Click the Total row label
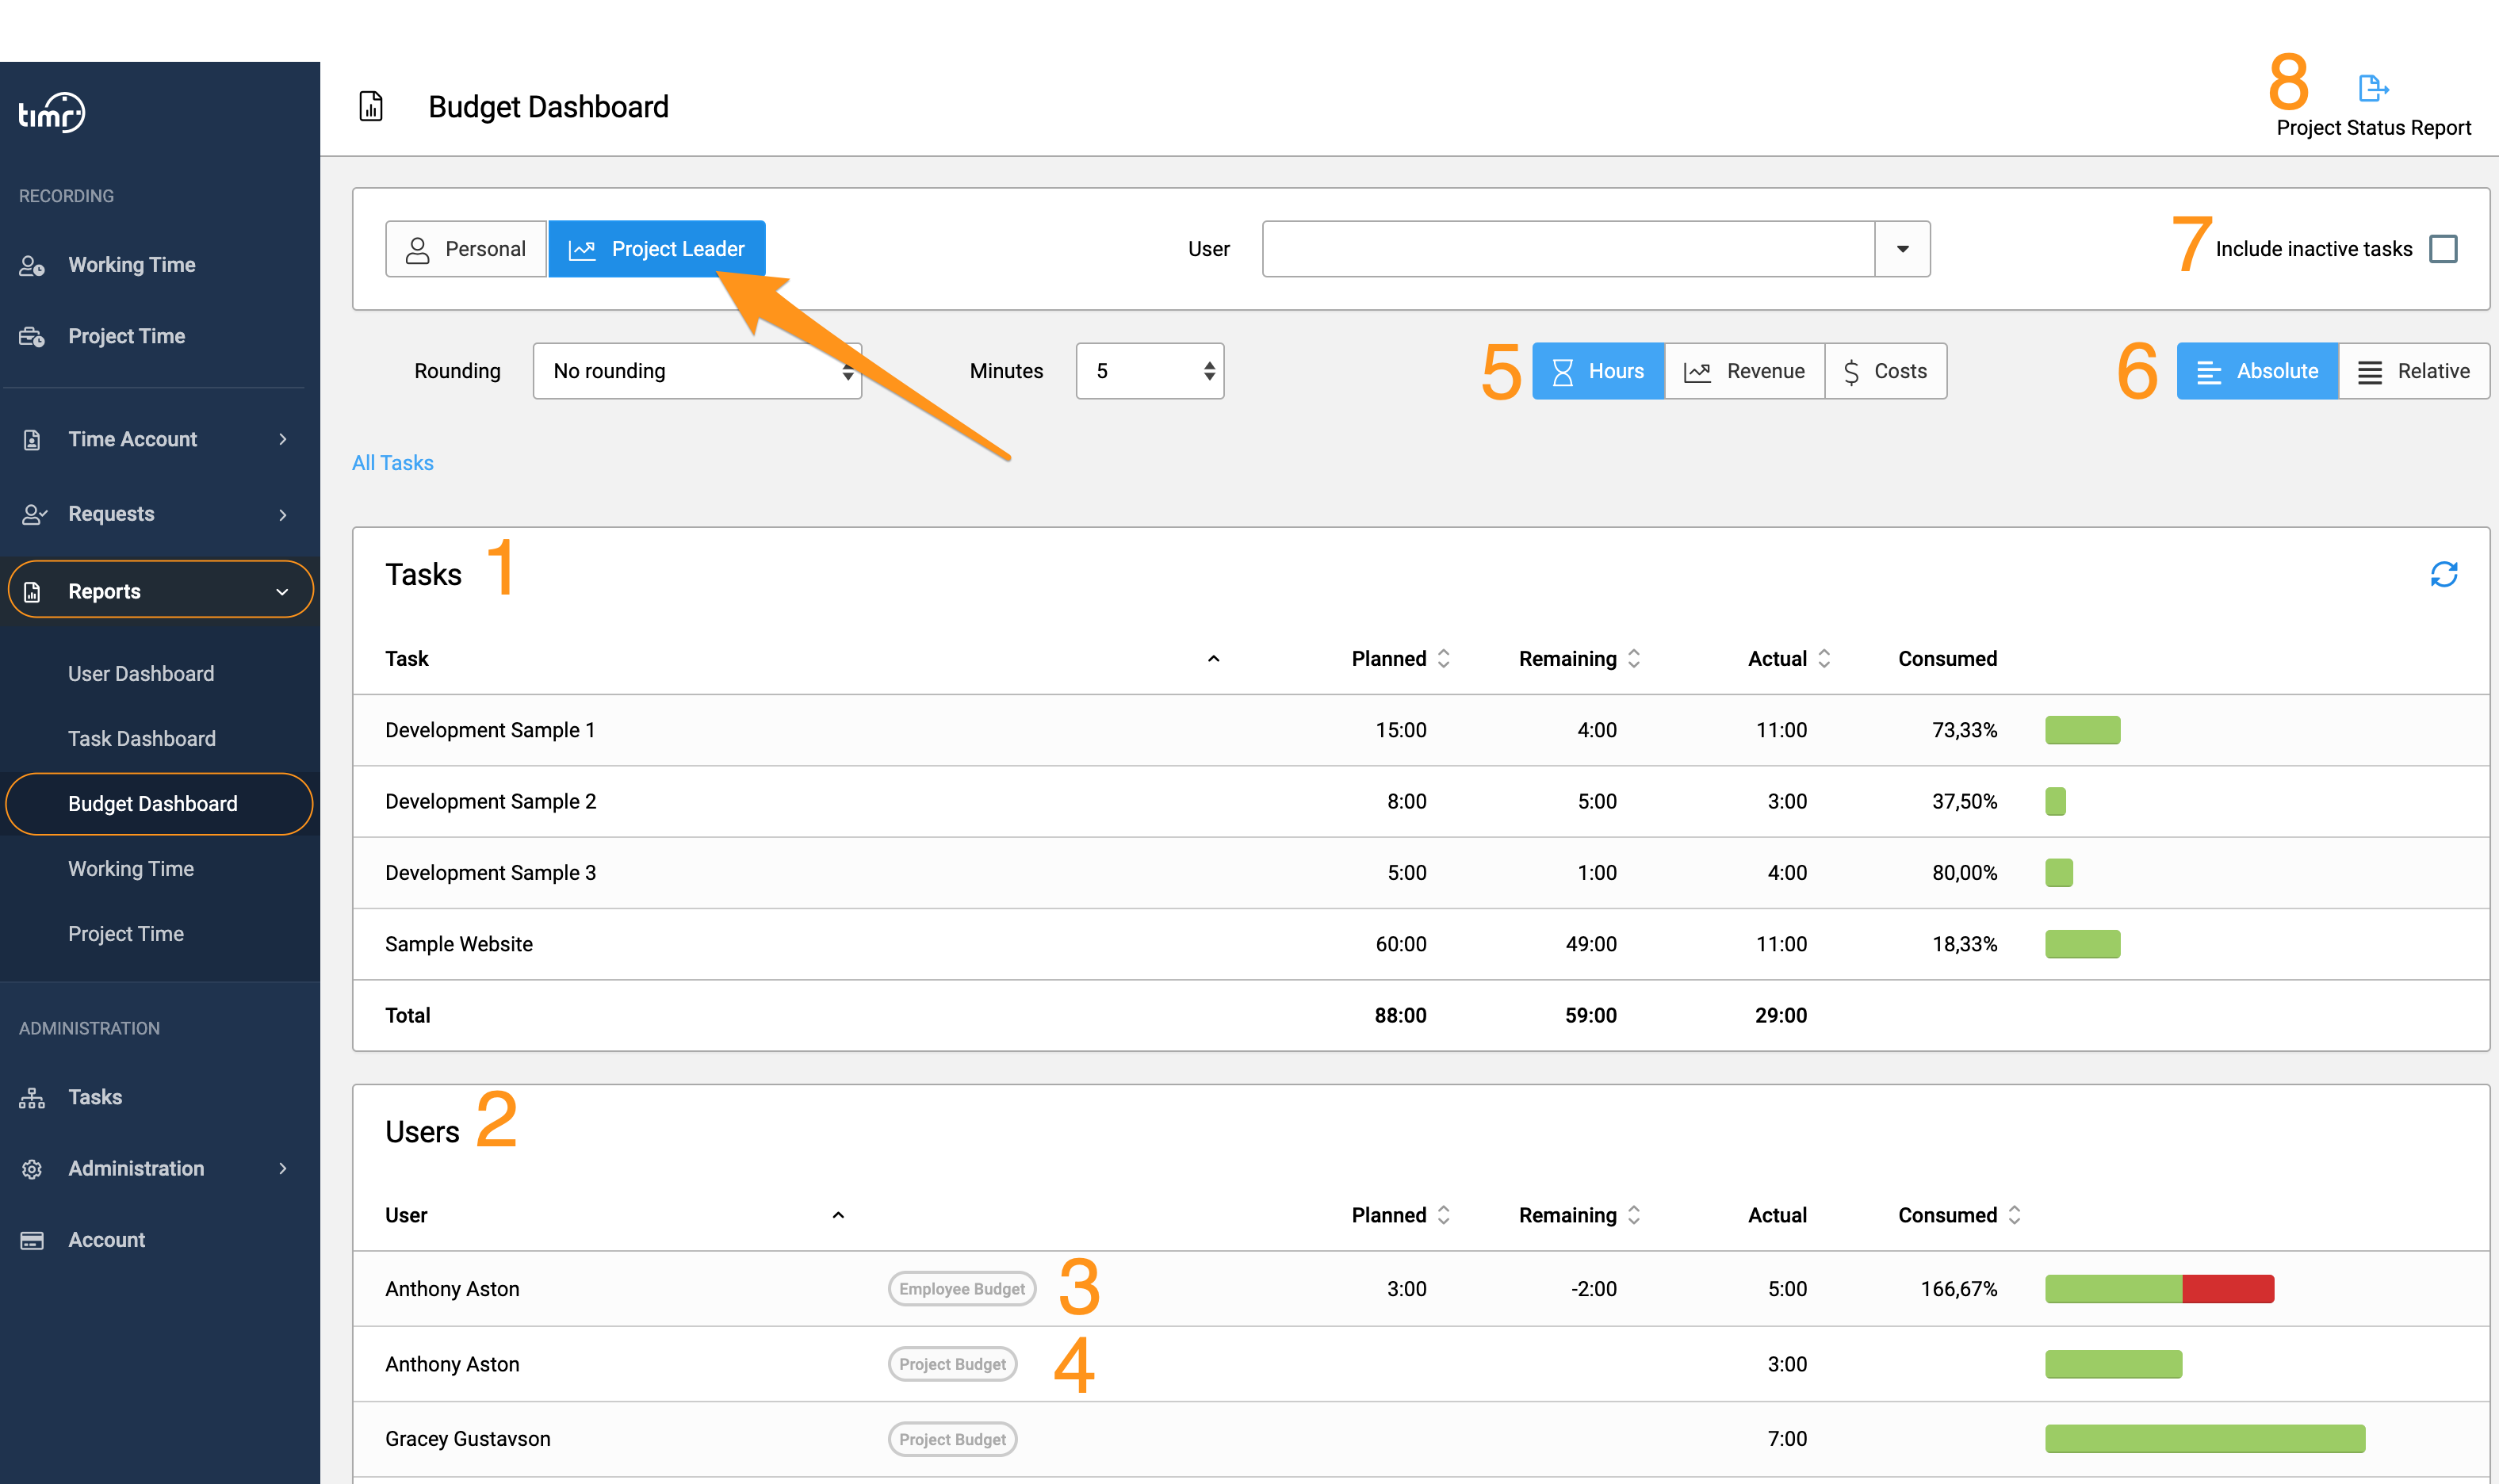The width and height of the screenshot is (2499, 1484). point(408,1015)
